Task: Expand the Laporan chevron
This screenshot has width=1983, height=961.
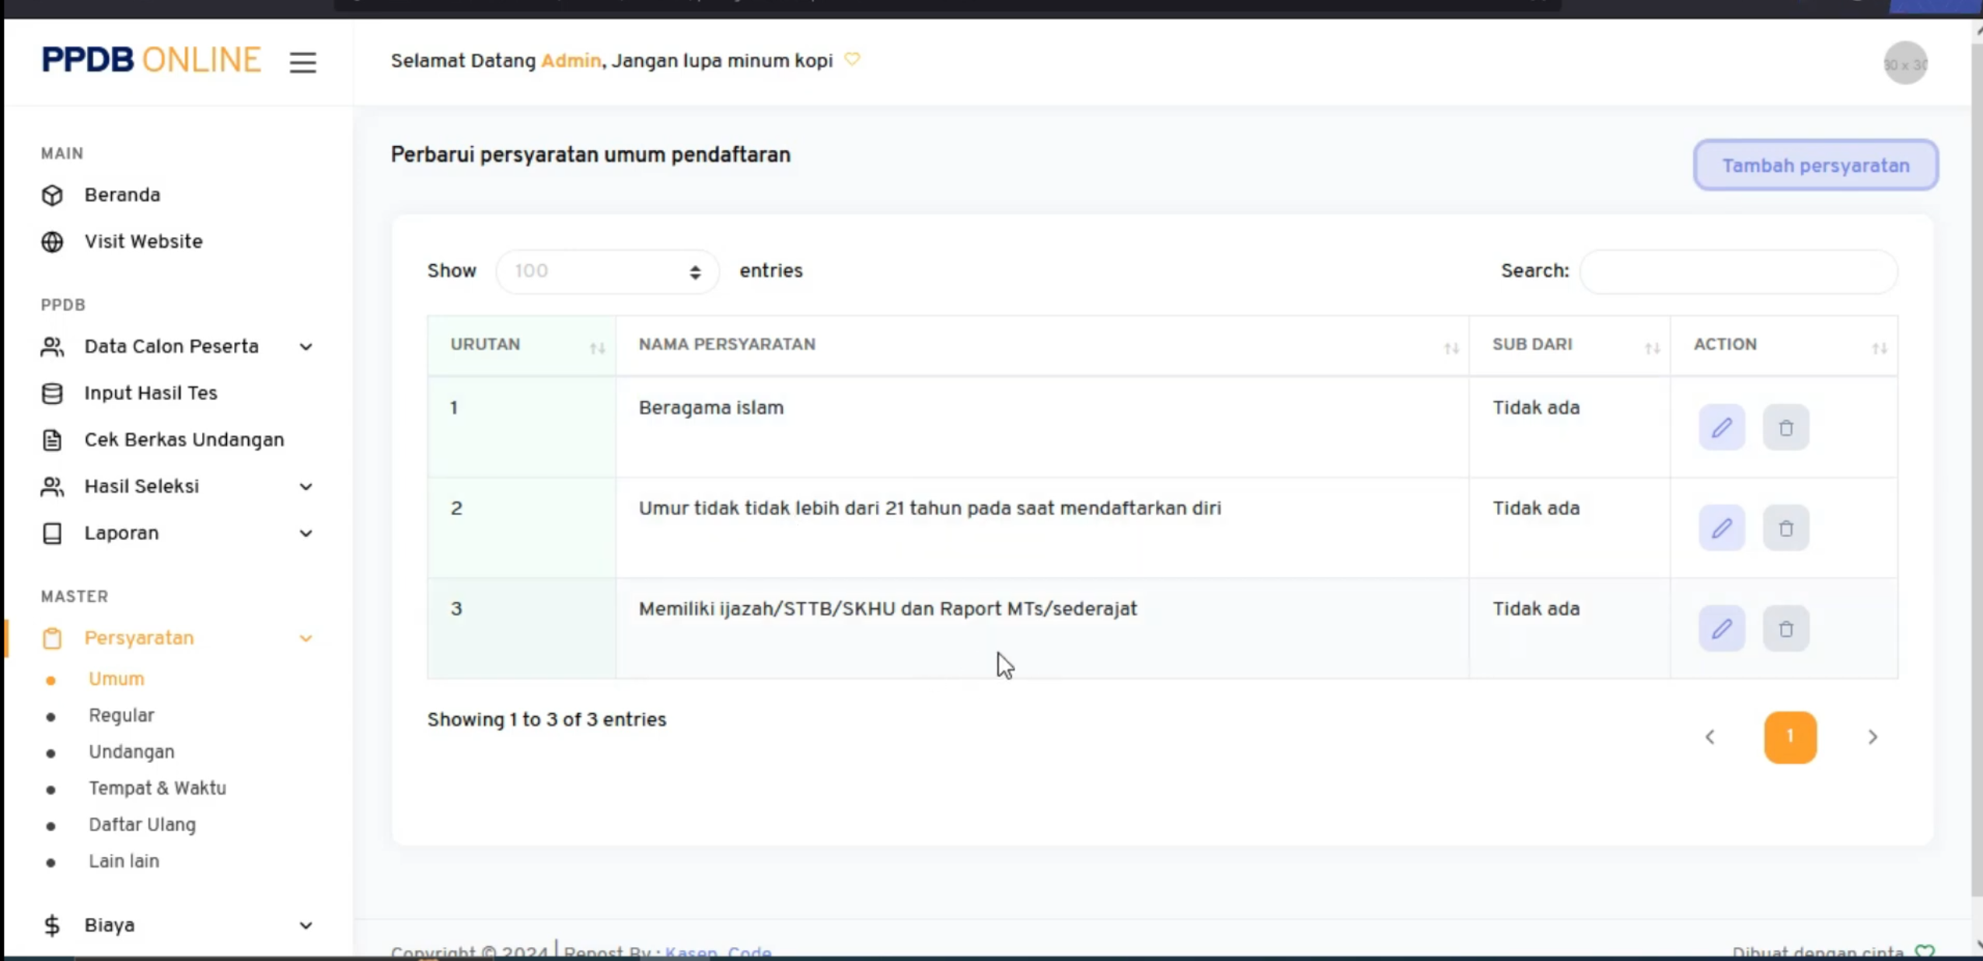Action: 306,533
